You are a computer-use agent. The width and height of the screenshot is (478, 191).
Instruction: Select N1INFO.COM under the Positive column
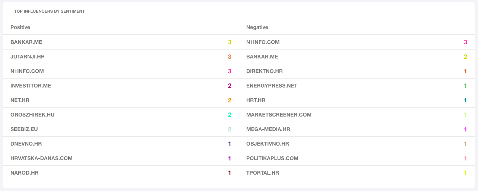point(27,71)
